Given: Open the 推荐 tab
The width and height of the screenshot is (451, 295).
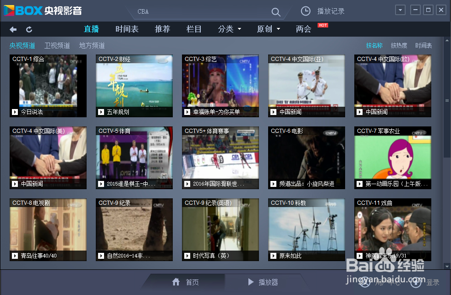Looking at the screenshot, I should 163,29.
